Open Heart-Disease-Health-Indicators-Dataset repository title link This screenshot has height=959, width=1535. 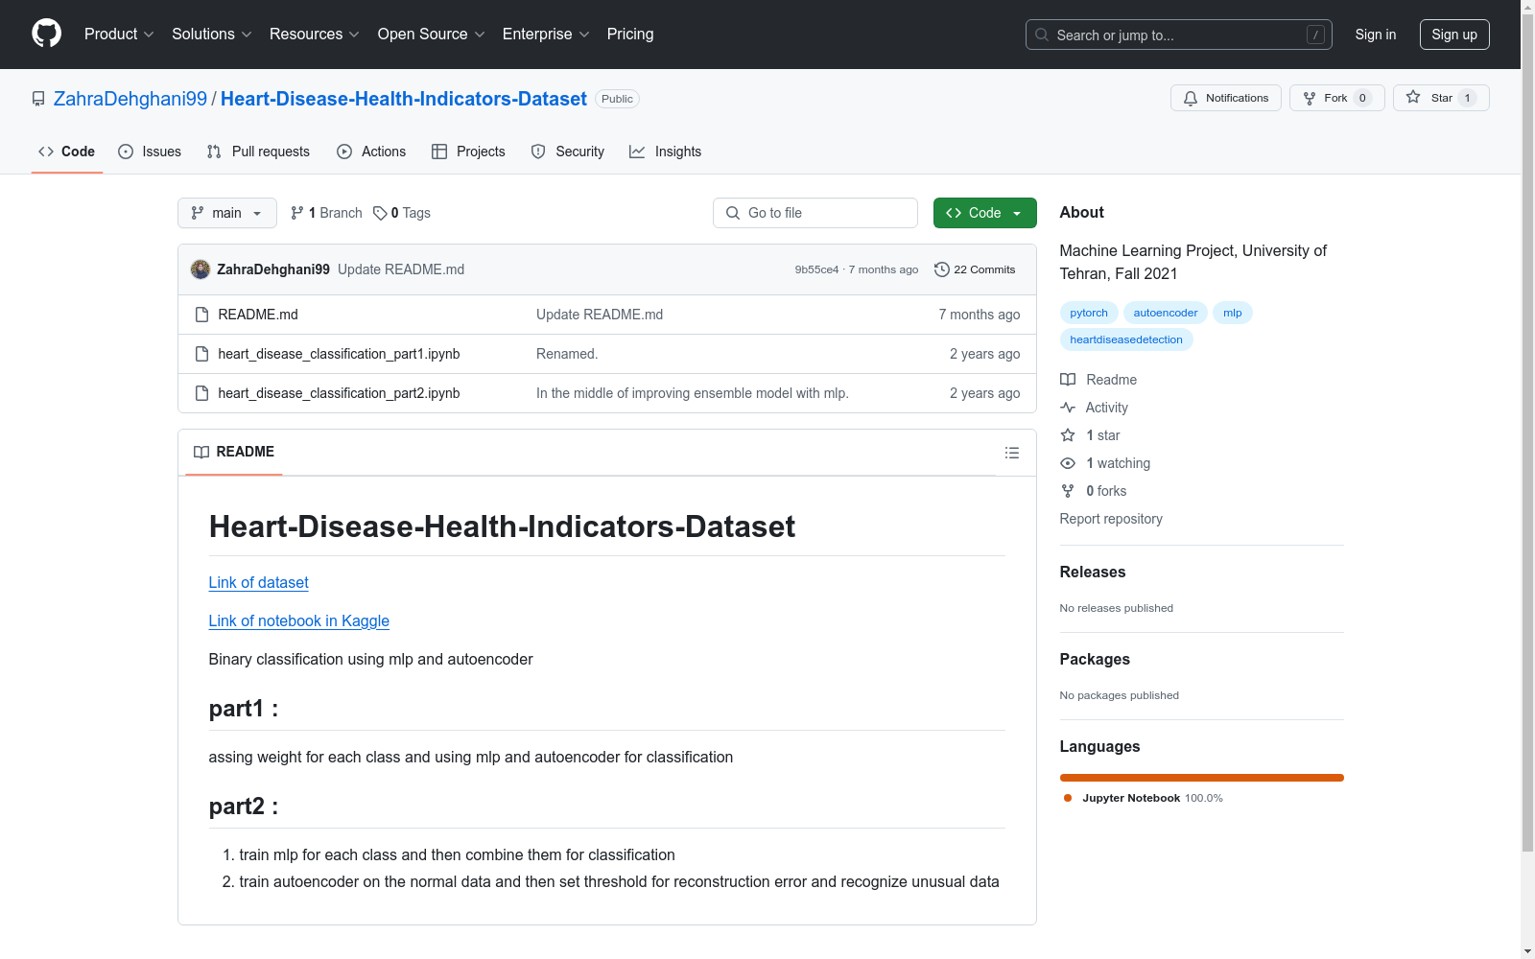(404, 99)
